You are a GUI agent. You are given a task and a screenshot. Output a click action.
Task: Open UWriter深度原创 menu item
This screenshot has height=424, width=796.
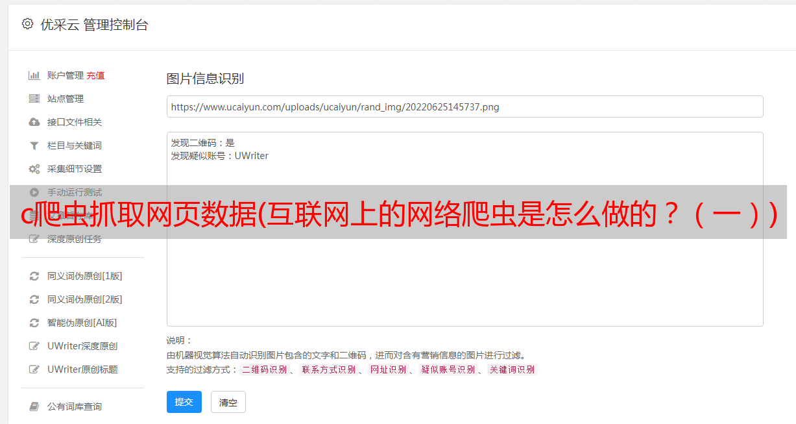[x=82, y=346]
